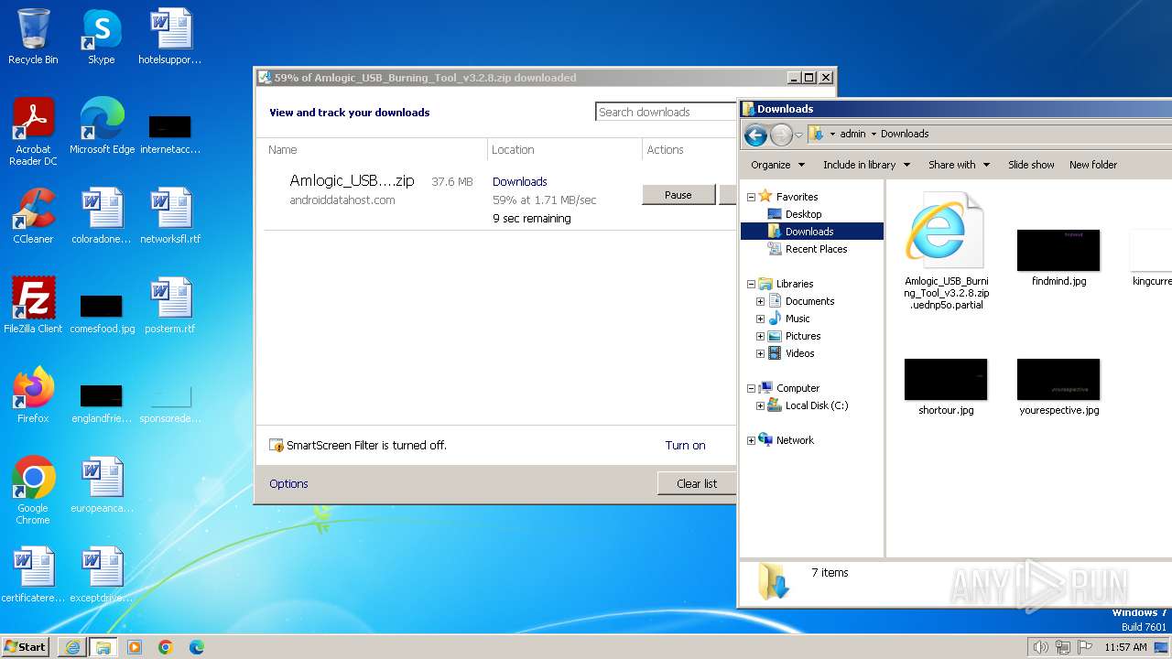Expand the Videos library node

click(x=760, y=353)
